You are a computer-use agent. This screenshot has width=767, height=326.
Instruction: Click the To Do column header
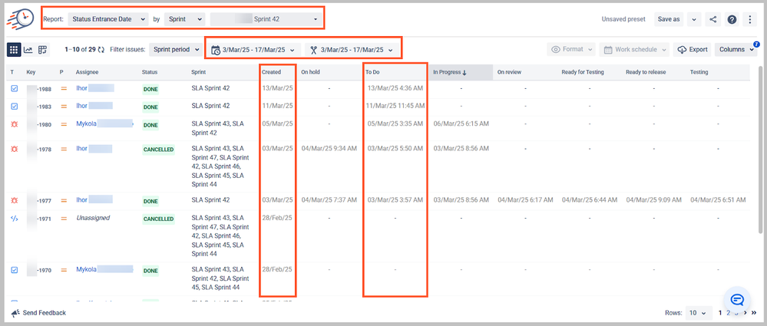tap(372, 72)
